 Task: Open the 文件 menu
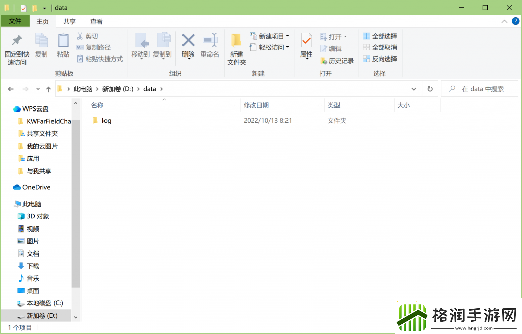15,21
